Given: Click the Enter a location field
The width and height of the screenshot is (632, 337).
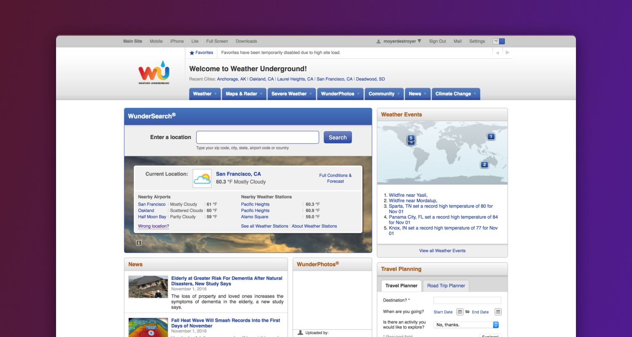Looking at the screenshot, I should 257,137.
